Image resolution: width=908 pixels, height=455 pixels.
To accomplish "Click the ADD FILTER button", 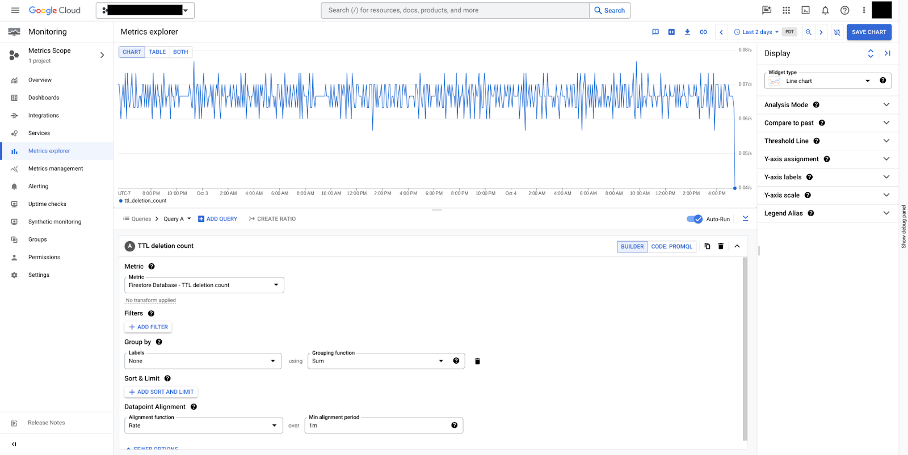I will pyautogui.click(x=148, y=327).
